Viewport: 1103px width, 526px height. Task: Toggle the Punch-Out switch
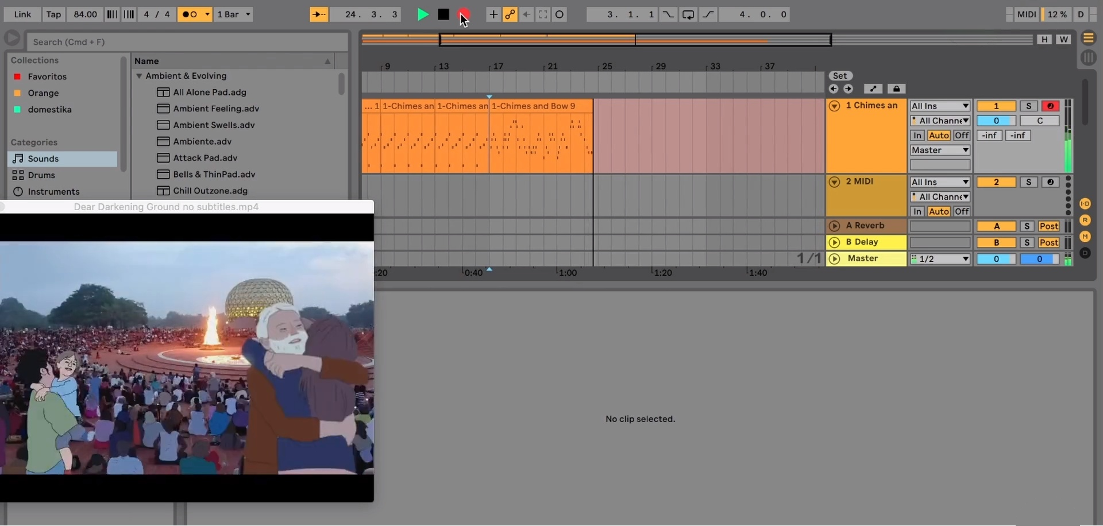tap(708, 14)
